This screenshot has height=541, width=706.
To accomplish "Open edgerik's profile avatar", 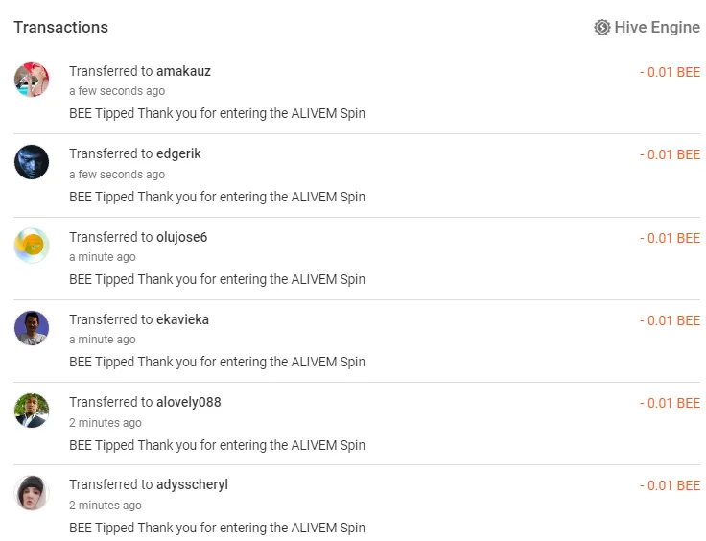I will click(x=32, y=162).
